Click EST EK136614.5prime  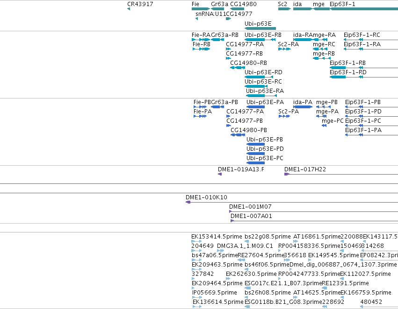(x=197, y=307)
